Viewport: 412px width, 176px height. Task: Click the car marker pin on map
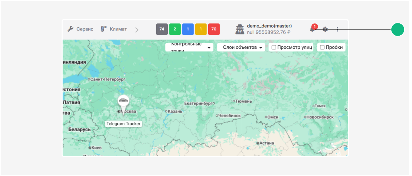[123, 104]
